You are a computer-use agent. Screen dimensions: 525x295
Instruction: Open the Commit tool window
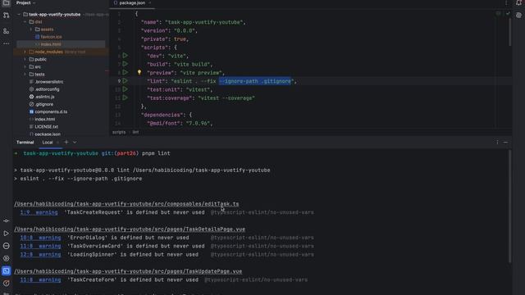coord(6,16)
